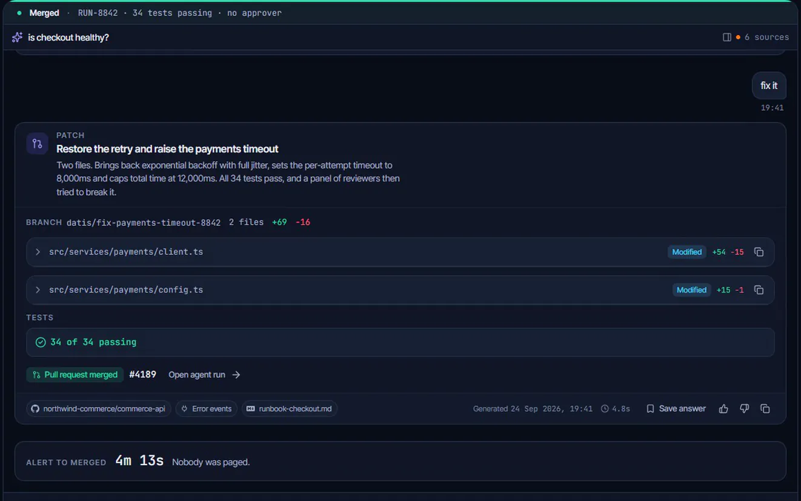This screenshot has width=801, height=501.
Task: Toggle the sources side panel icon
Action: point(727,38)
